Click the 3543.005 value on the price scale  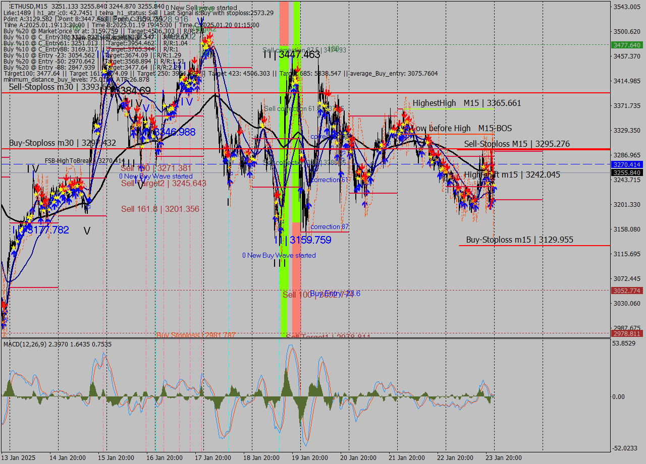[627, 7]
